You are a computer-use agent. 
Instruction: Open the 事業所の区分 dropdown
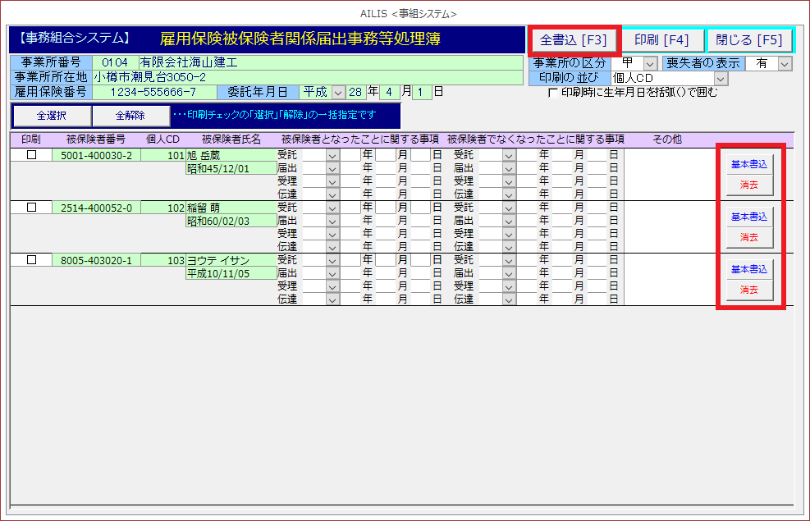pyautogui.click(x=650, y=63)
